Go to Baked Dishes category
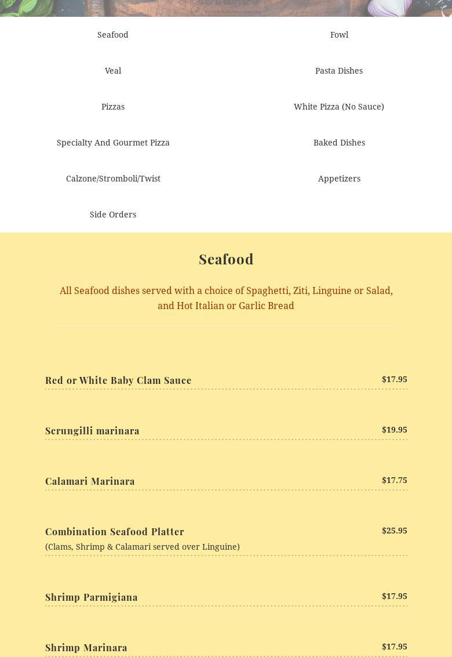This screenshot has height=657, width=452. (339, 143)
